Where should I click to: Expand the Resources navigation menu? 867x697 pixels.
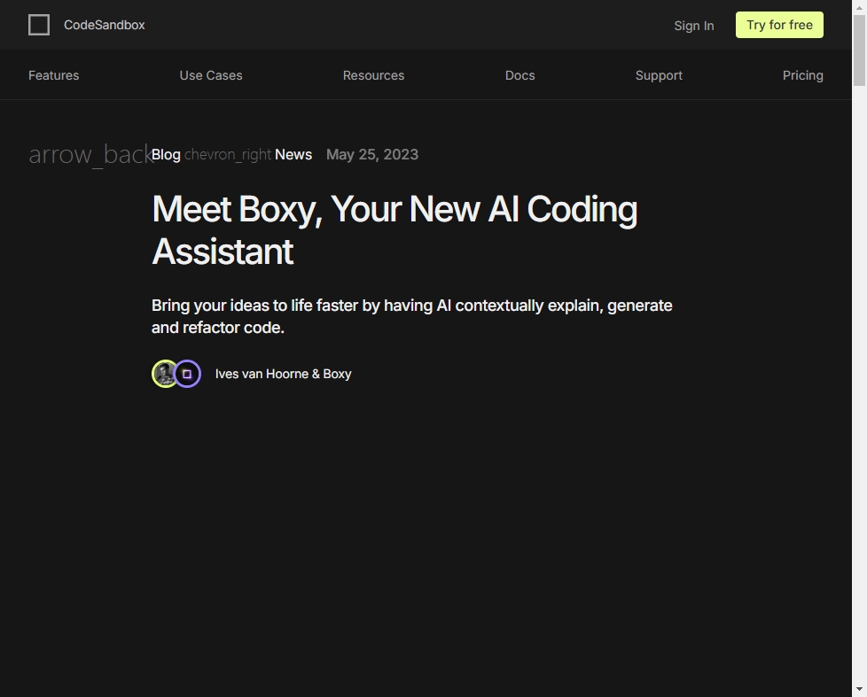click(x=373, y=75)
